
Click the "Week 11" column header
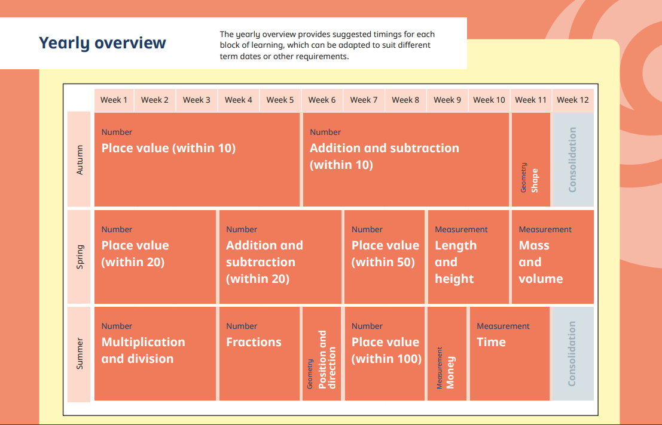coord(531,100)
